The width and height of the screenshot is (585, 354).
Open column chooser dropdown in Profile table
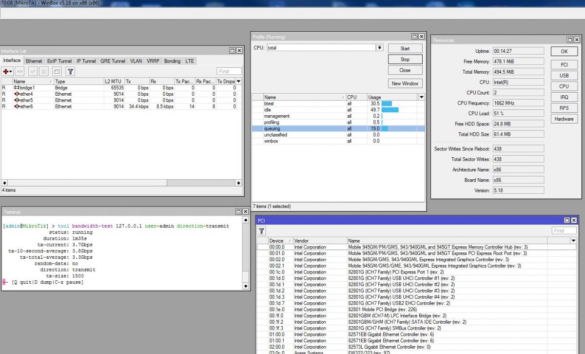(422, 97)
